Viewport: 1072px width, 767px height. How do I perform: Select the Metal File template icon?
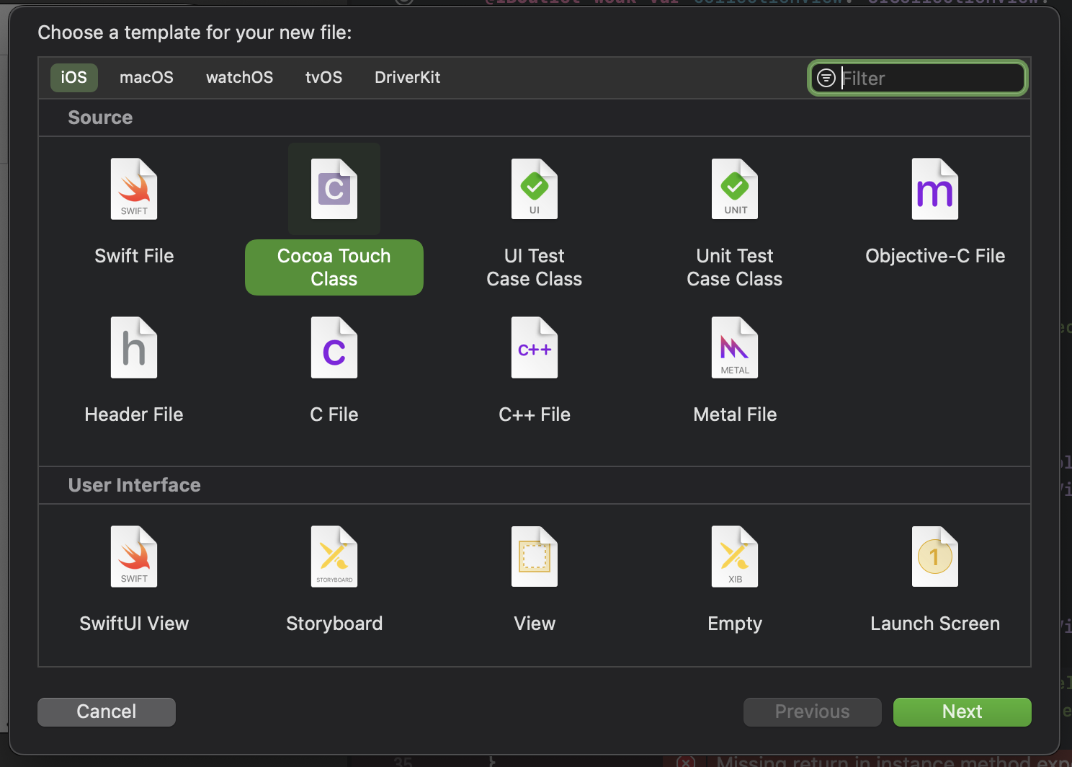click(x=735, y=347)
